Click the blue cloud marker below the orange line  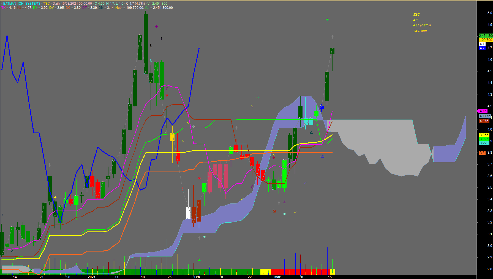click(x=322, y=157)
